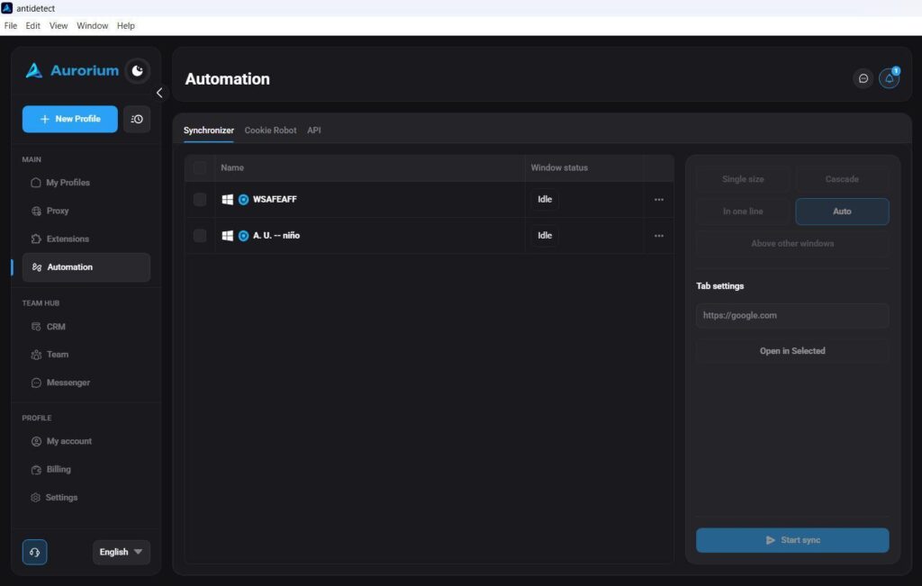The height and width of the screenshot is (586, 922).
Task: Toggle the dark mode moon icon
Action: tap(138, 70)
